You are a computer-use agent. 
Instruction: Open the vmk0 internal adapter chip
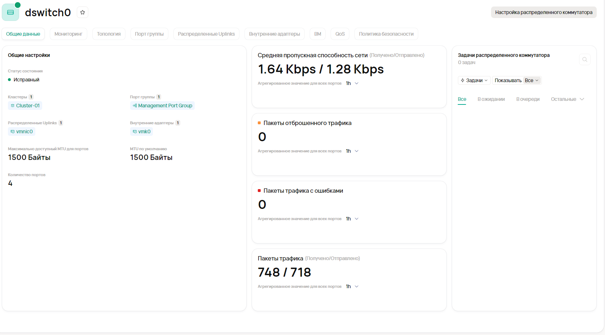coord(141,131)
